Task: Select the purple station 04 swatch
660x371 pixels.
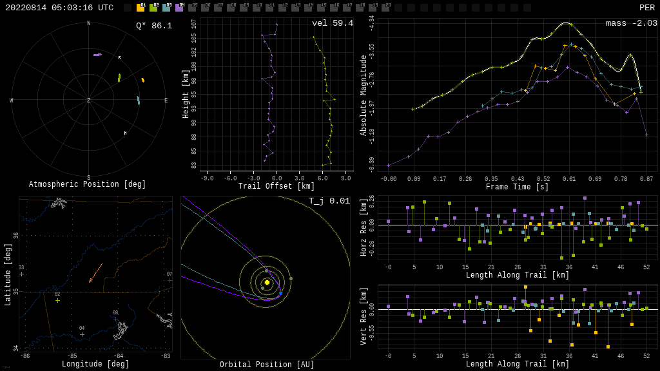Action: click(x=179, y=8)
